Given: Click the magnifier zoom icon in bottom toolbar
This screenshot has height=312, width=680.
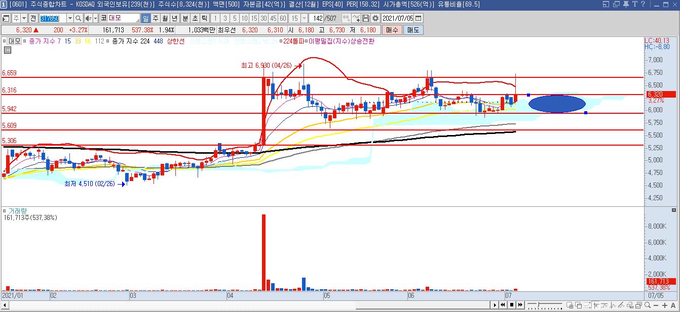Looking at the screenshot, I should [x=647, y=305].
